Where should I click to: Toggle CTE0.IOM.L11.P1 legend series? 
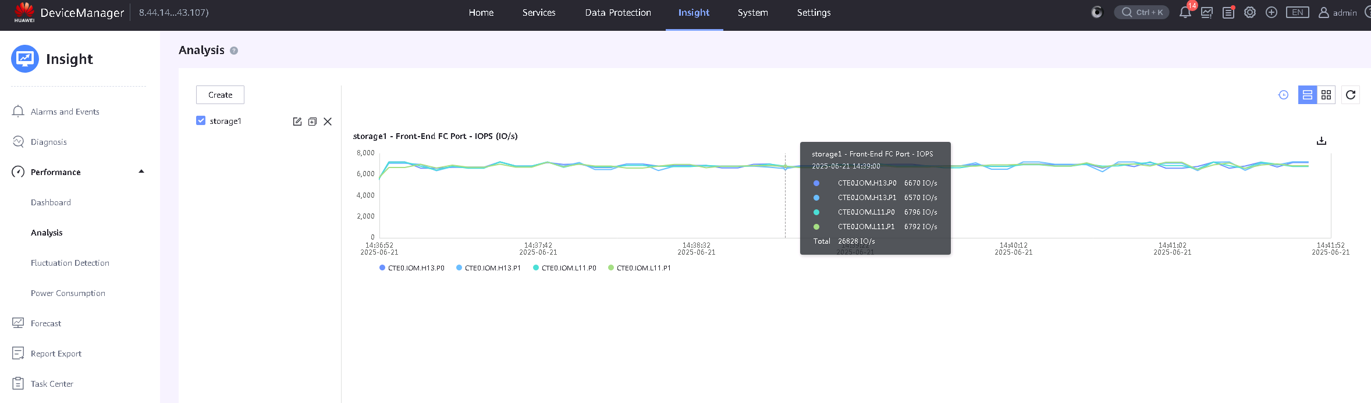[640, 268]
